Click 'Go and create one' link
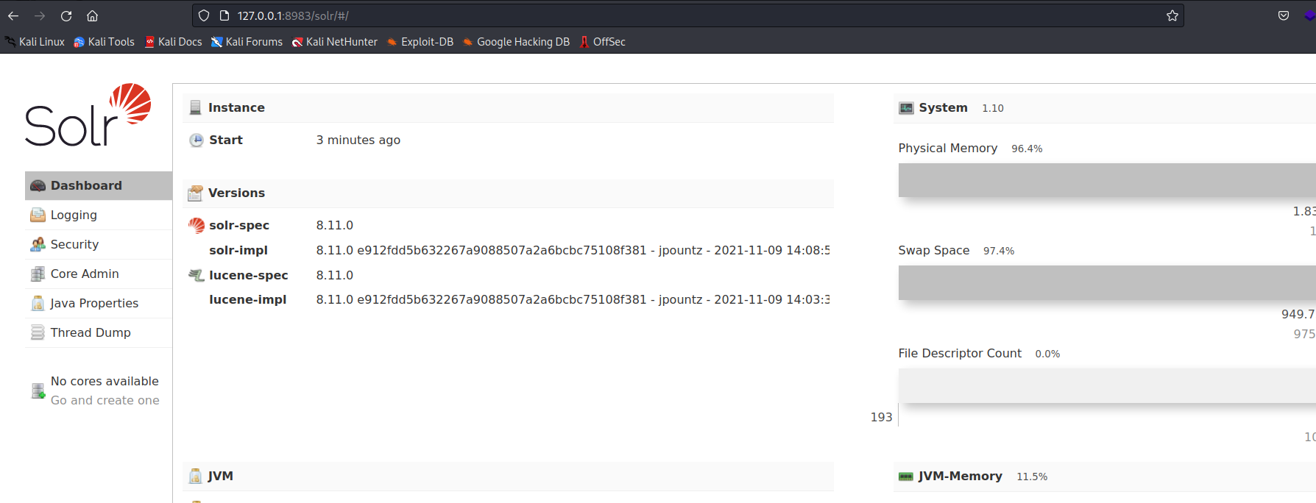Viewport: 1316px width, 503px height. point(105,400)
